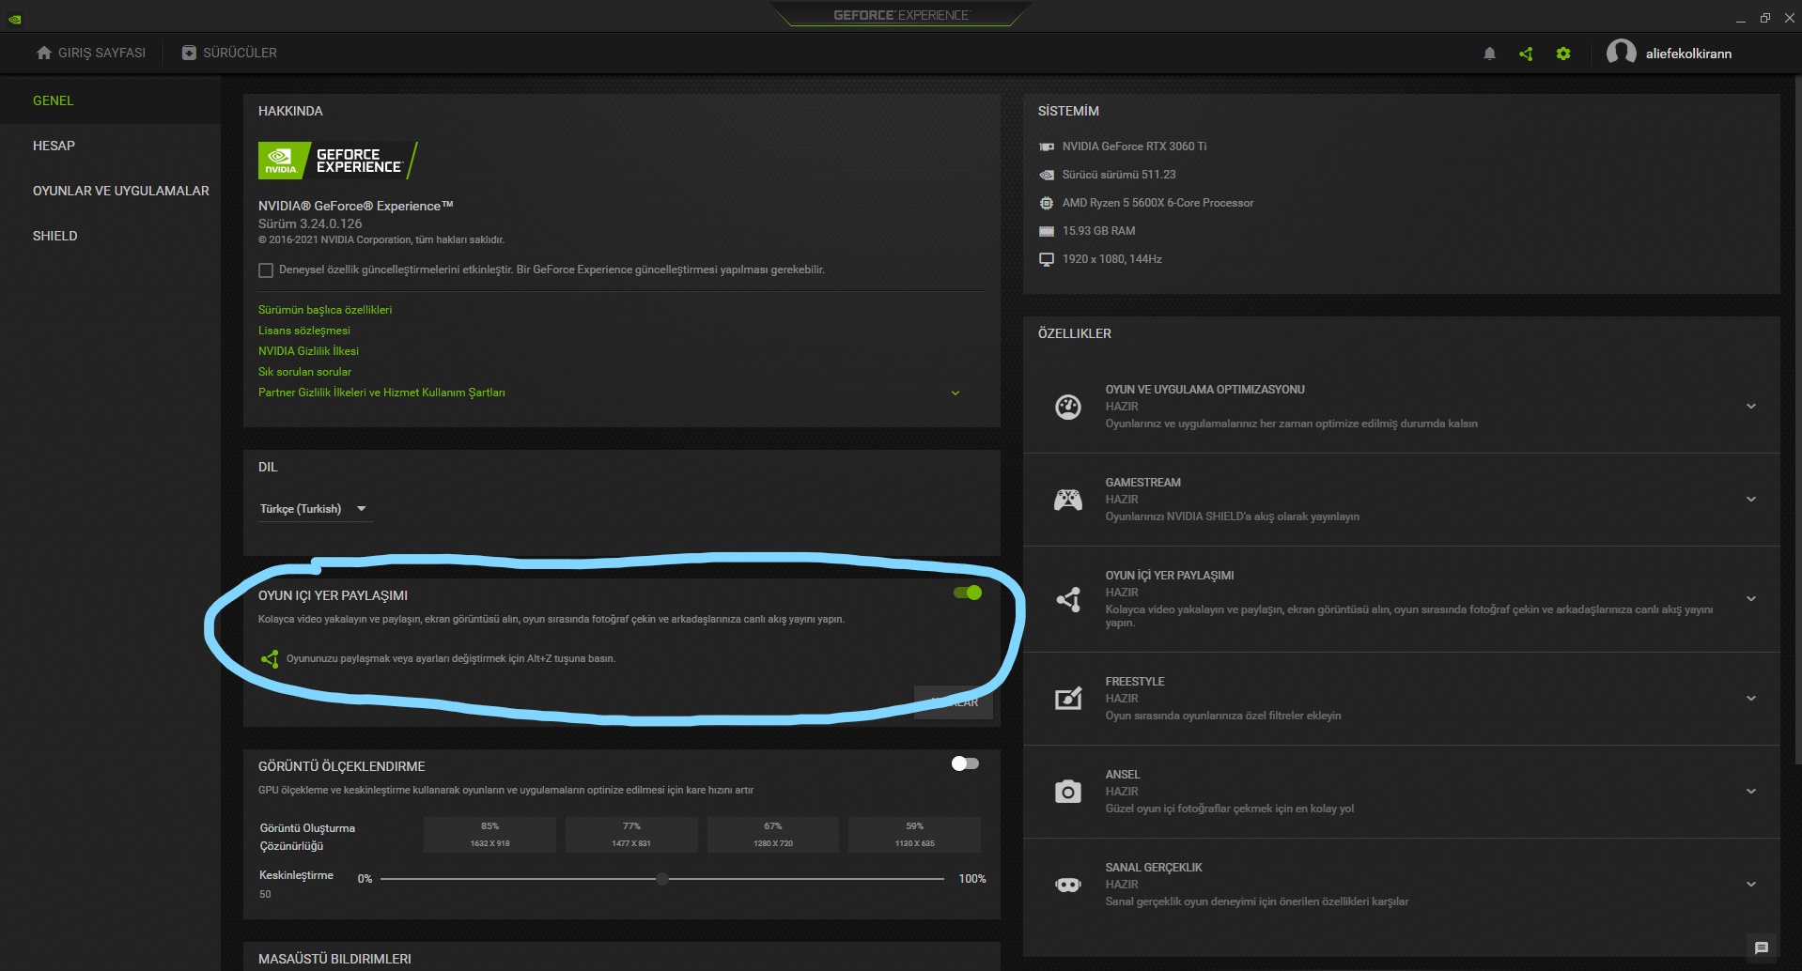The height and width of the screenshot is (971, 1802).
Task: Open the share overlay icon in top bar
Action: 1526,54
